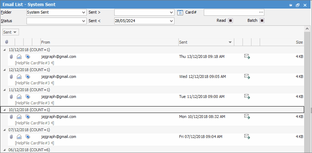Click the 4 KB size in the 11/12/2018 row
This screenshot has width=312, height=153.
point(299,97)
